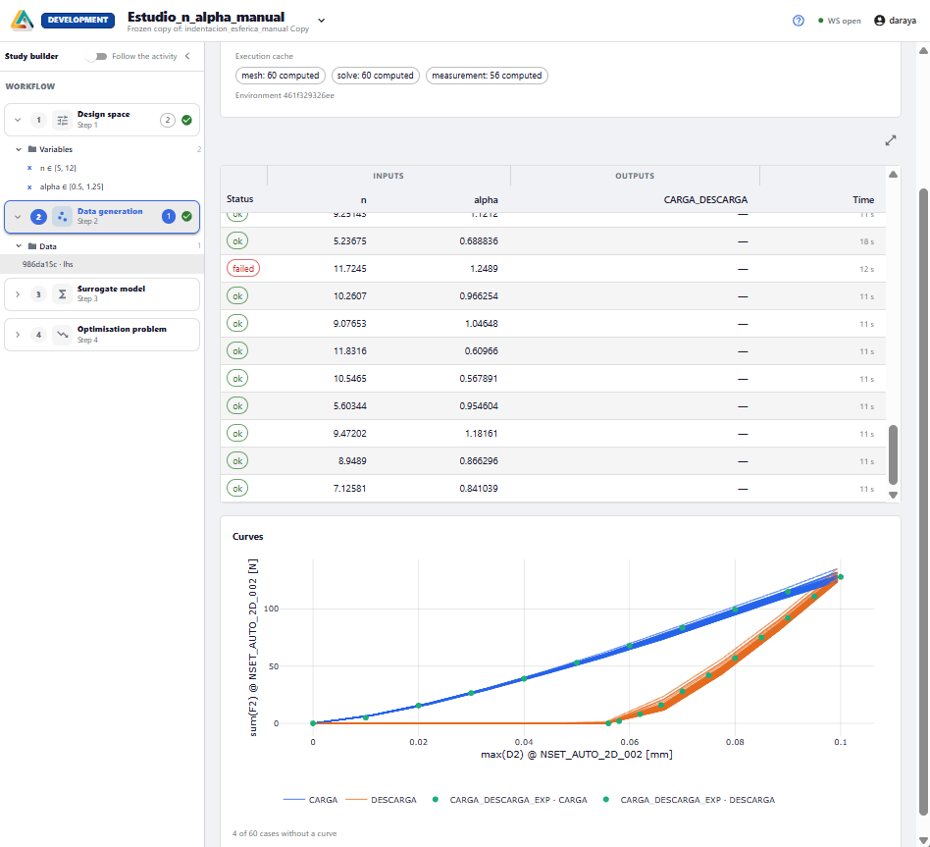The height and width of the screenshot is (847, 930).
Task: Collapse the Study builder panel arrow
Action: (187, 56)
